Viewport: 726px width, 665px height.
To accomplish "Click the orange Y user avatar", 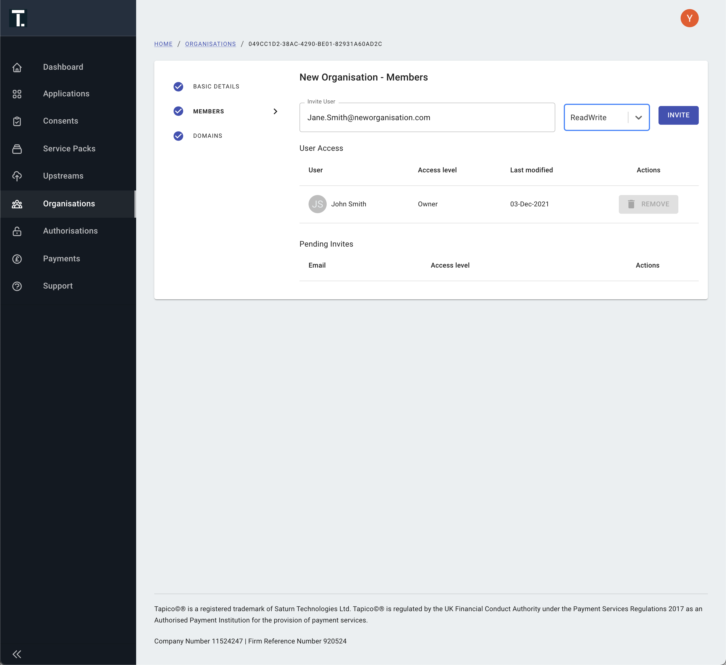I will [x=689, y=18].
